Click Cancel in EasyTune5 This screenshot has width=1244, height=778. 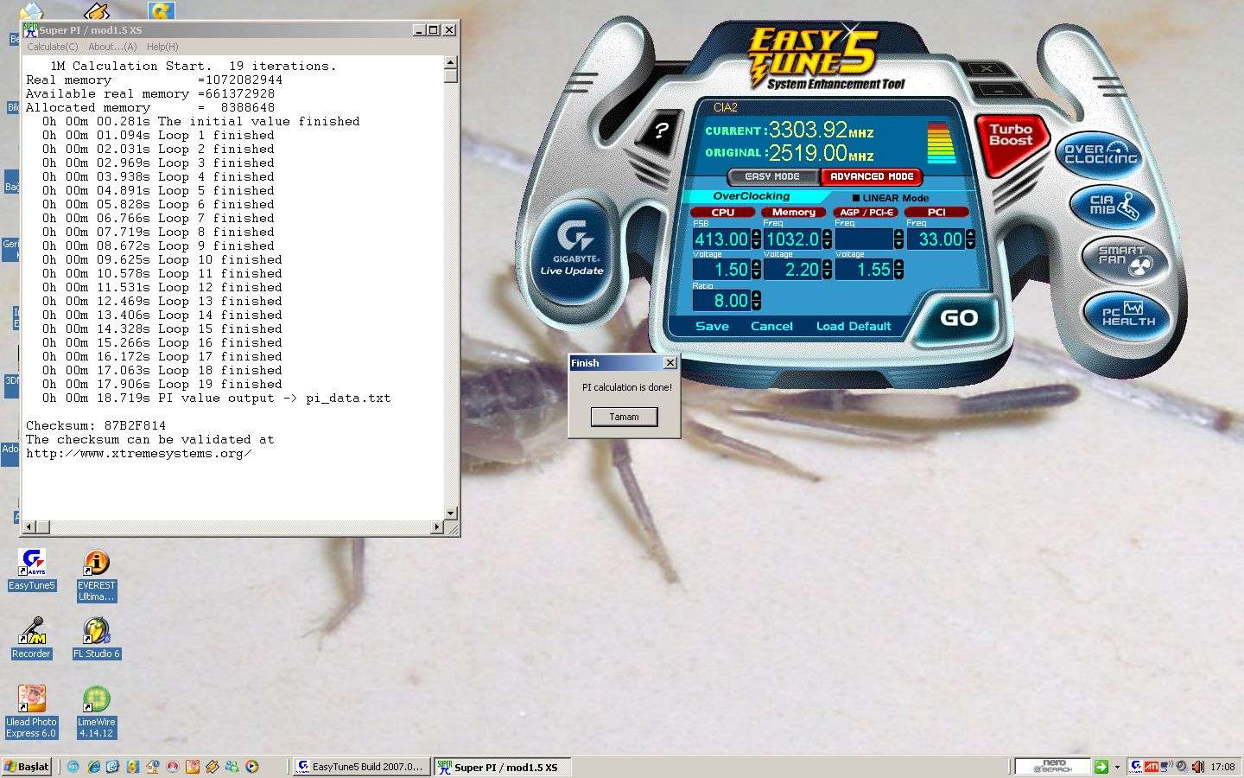coord(771,326)
